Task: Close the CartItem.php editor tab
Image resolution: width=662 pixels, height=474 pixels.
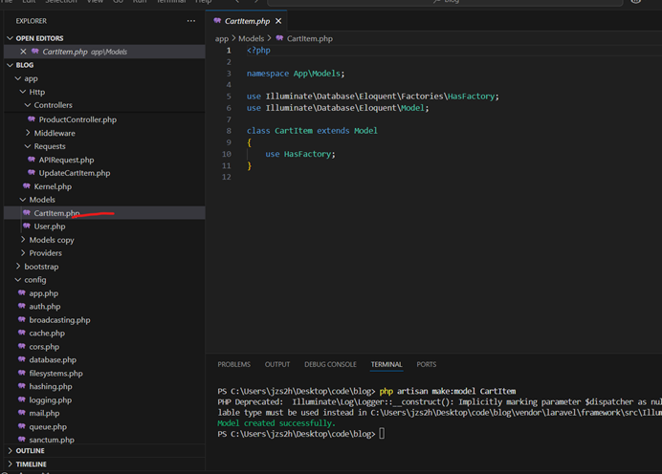Action: coord(278,20)
